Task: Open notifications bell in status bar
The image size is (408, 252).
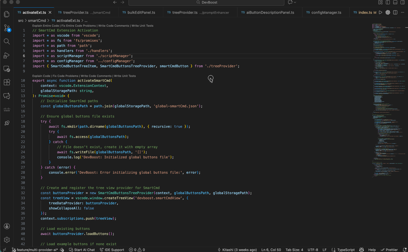Action: coord(405,250)
